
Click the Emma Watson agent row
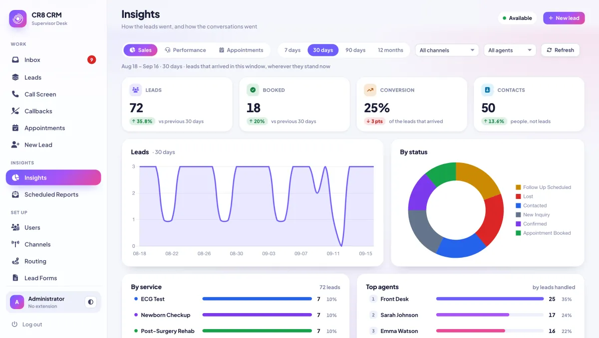tap(471, 331)
